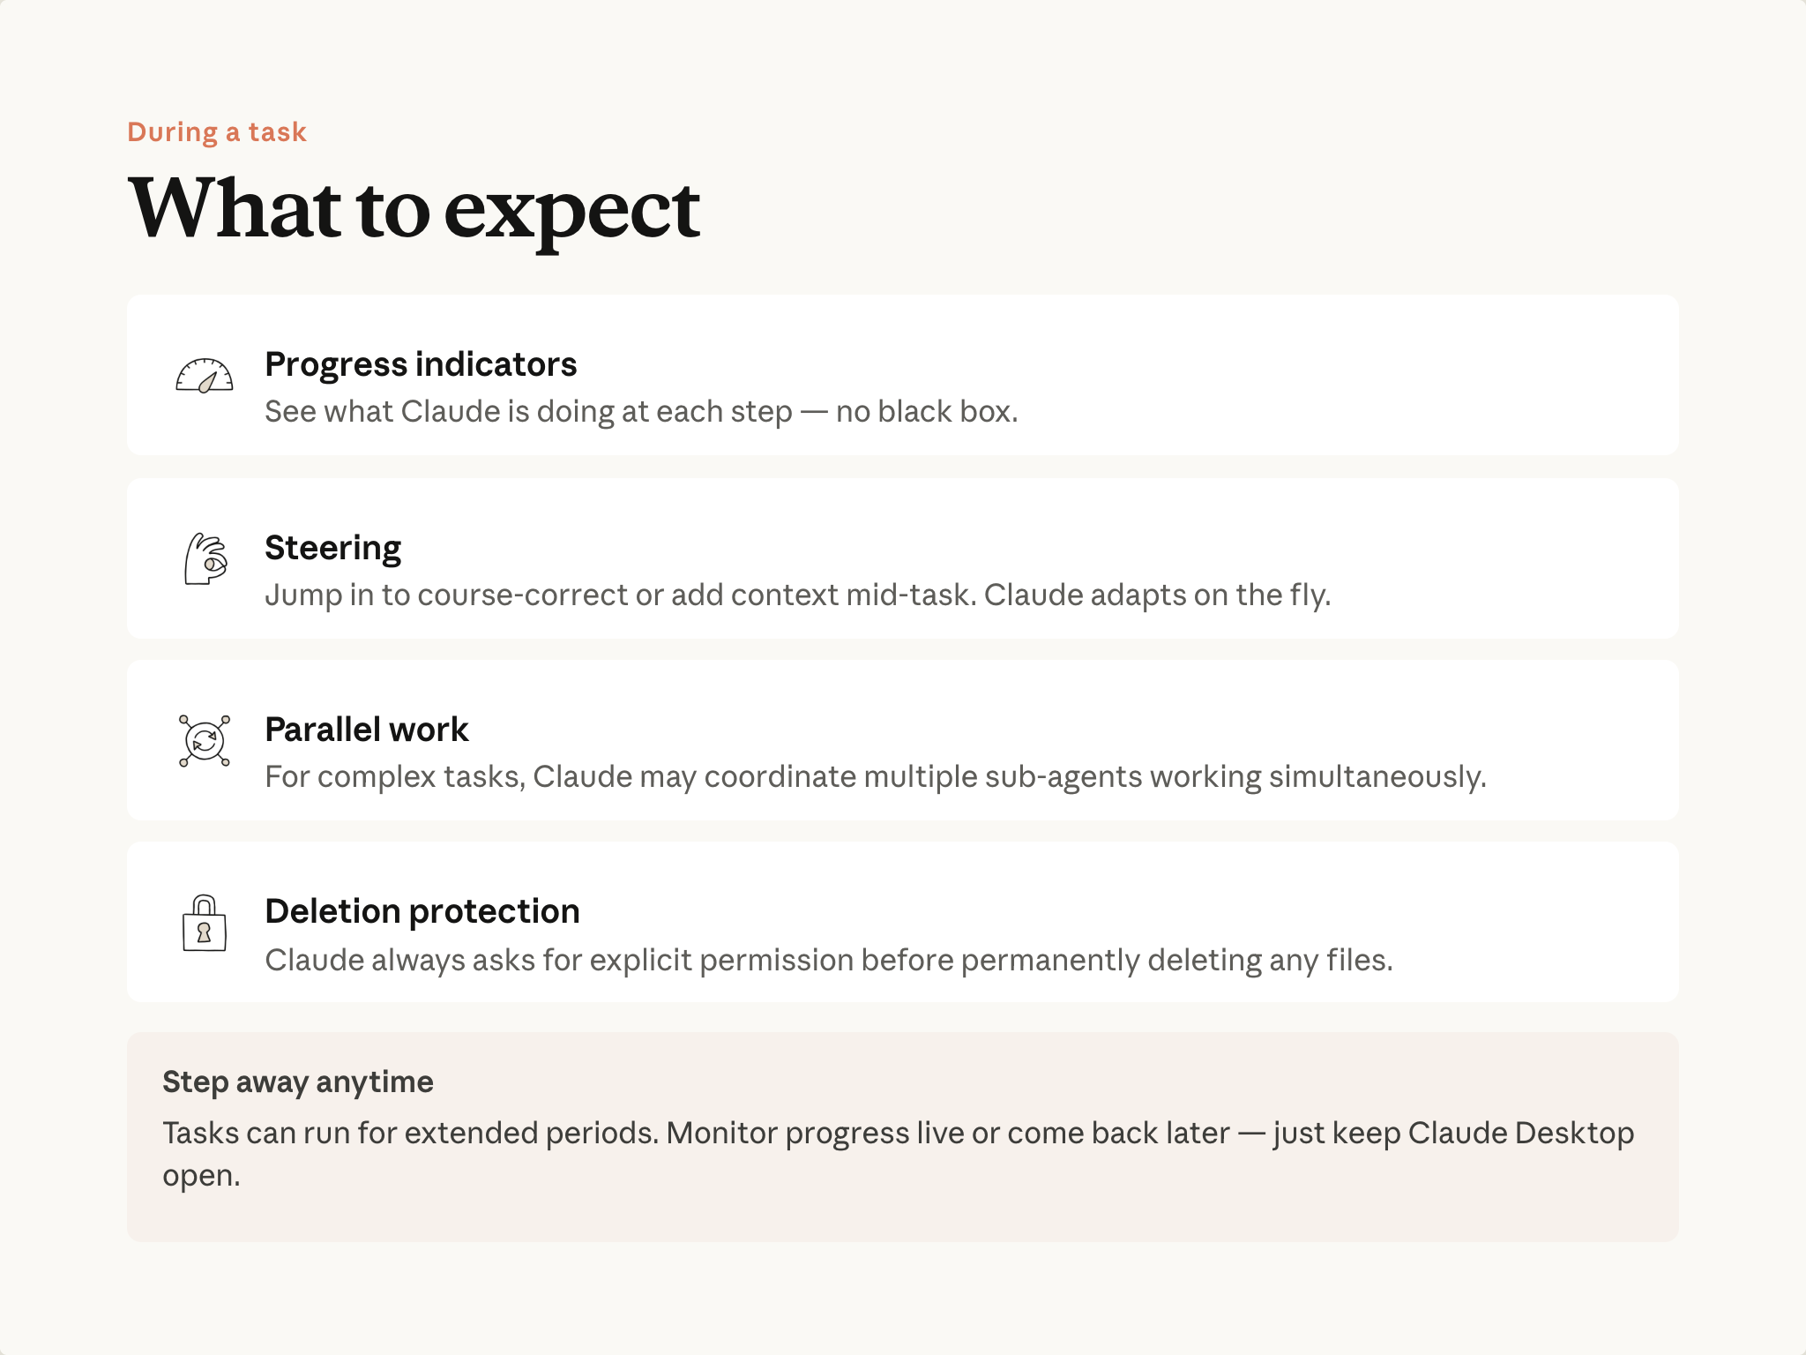Screen dimensions: 1806x1355
Task: Click the 'Claude adapts on the fly' sentence
Action: coord(1156,595)
